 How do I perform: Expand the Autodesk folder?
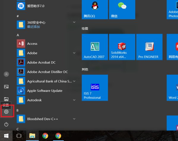[74, 100]
